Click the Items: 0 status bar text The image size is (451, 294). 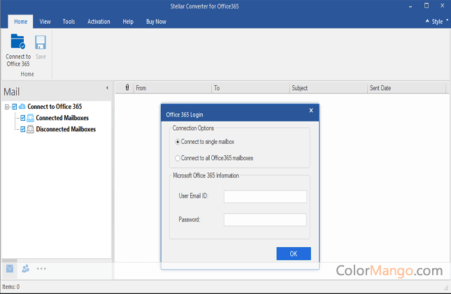coord(11,287)
